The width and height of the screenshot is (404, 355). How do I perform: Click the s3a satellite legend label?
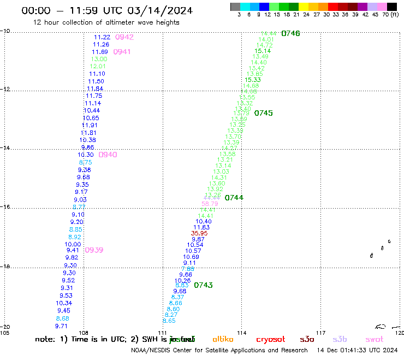(x=307, y=339)
